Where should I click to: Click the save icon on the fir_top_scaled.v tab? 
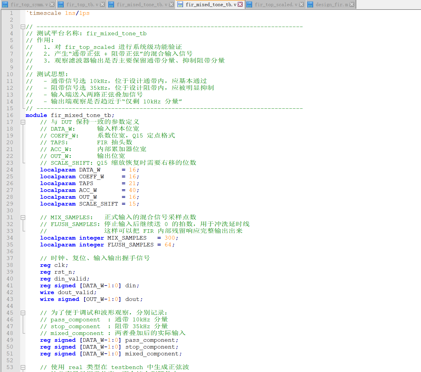click(249, 4)
